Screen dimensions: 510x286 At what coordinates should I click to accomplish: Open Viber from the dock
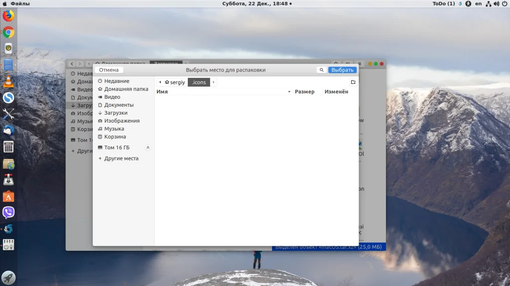click(x=8, y=213)
